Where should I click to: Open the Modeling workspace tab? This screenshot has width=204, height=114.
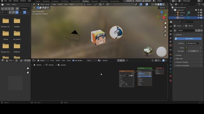pyautogui.click(x=46, y=1)
